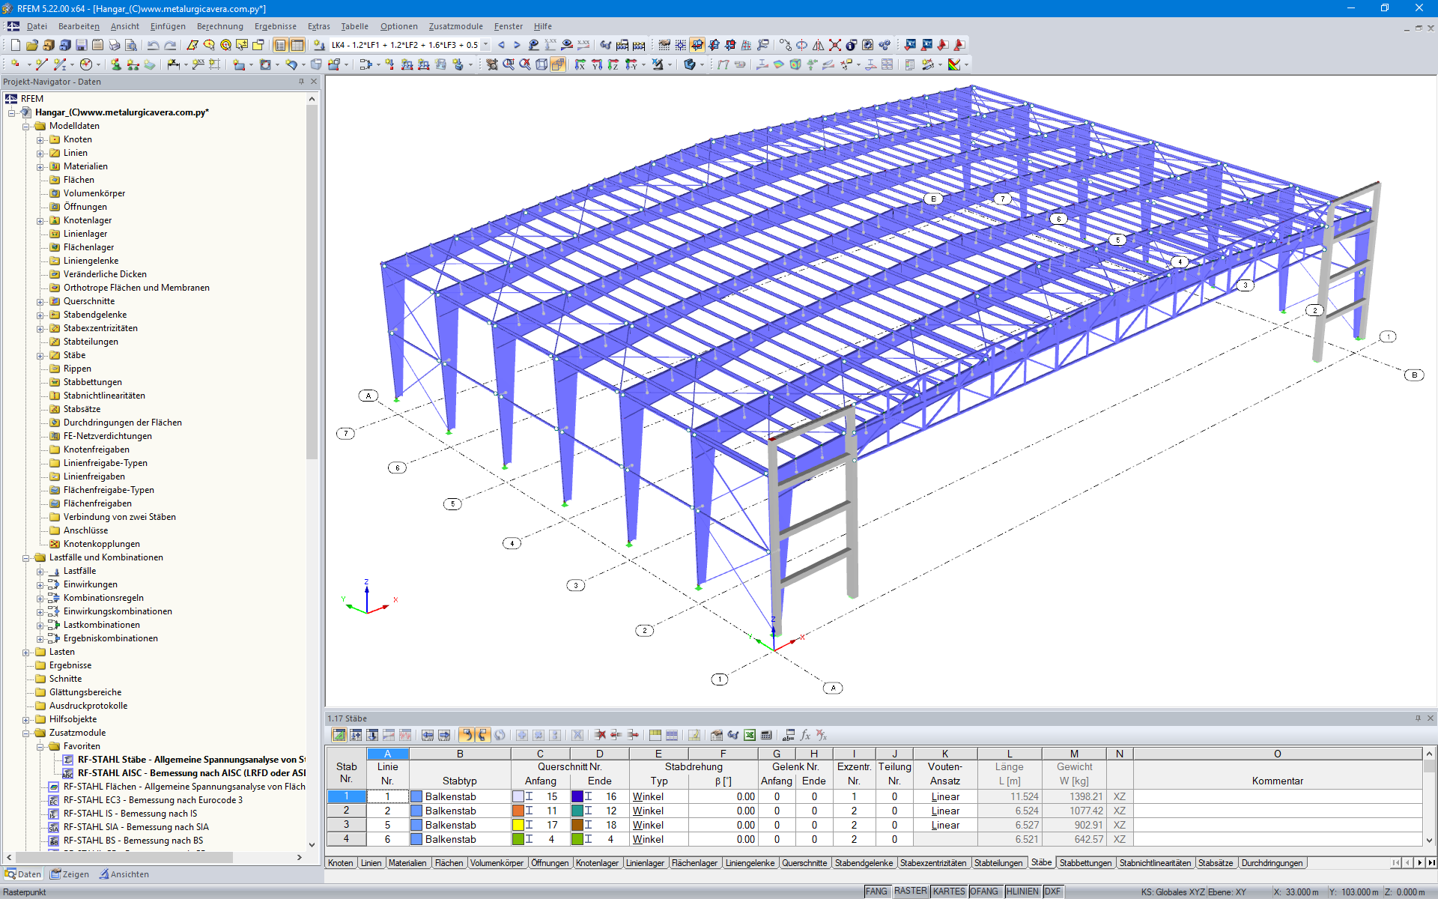Expand the Querschnitte tree node

pyautogui.click(x=40, y=302)
